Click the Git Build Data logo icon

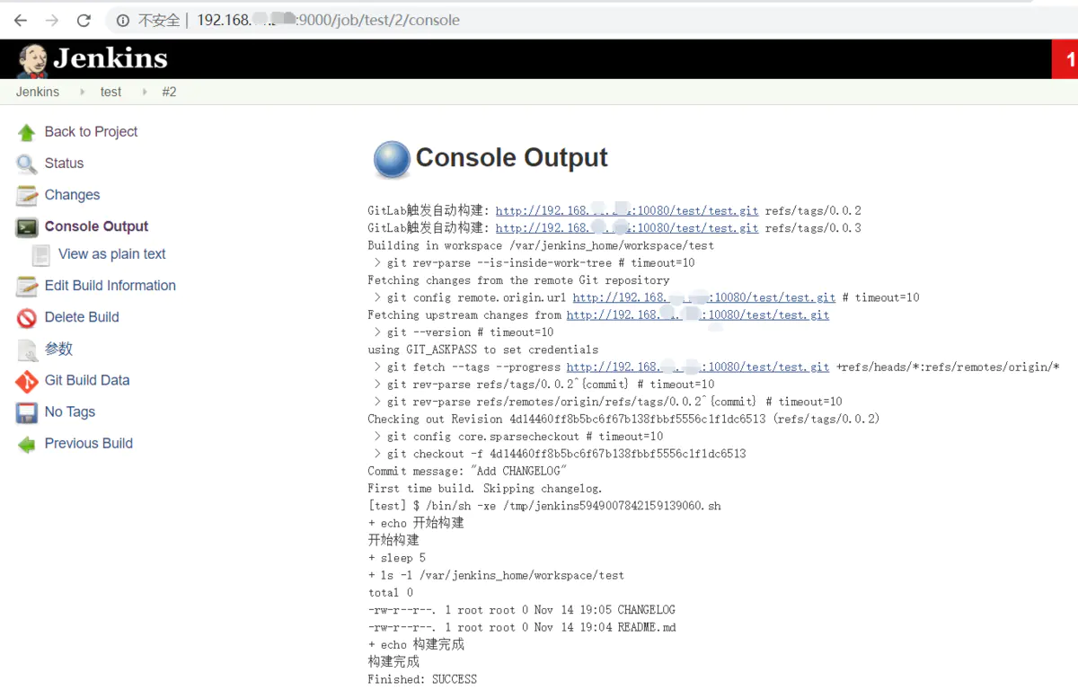click(x=27, y=381)
